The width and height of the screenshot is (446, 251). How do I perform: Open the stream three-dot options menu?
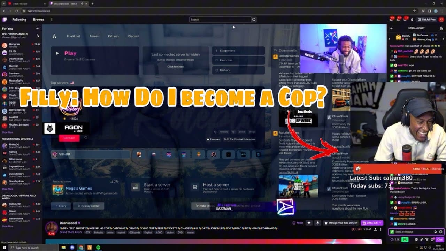(x=381, y=229)
